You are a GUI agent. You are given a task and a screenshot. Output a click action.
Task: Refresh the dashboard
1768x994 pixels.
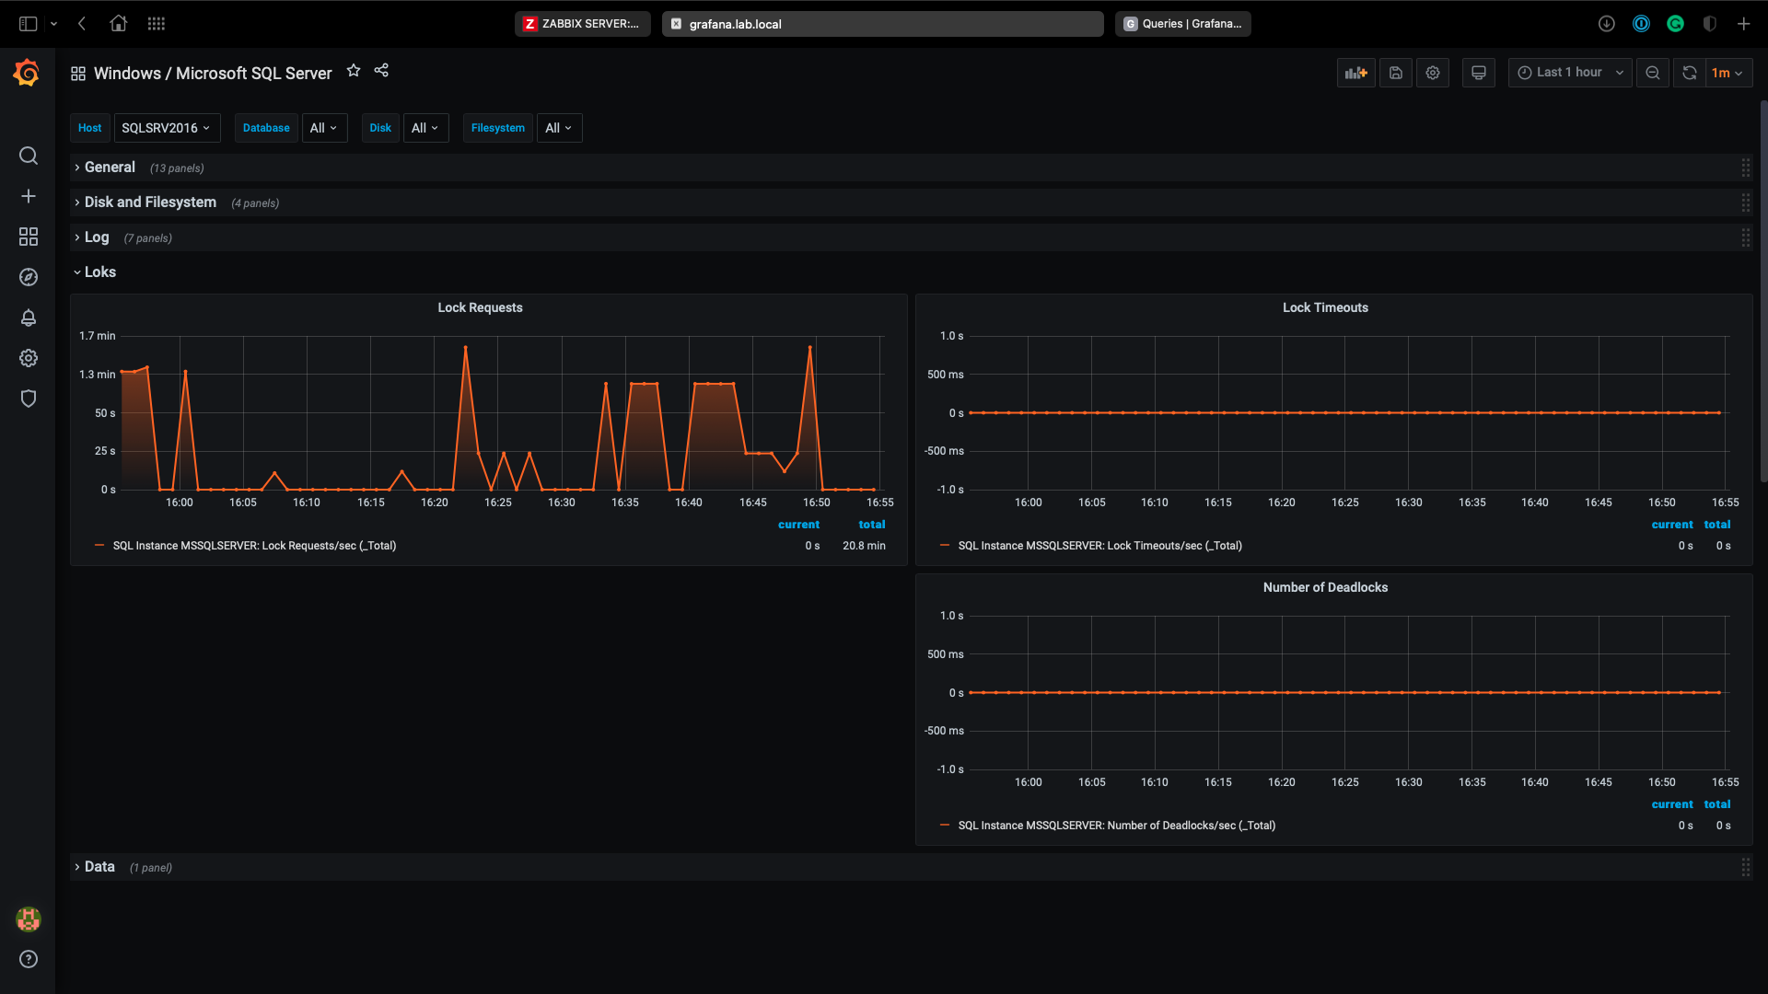pyautogui.click(x=1690, y=73)
